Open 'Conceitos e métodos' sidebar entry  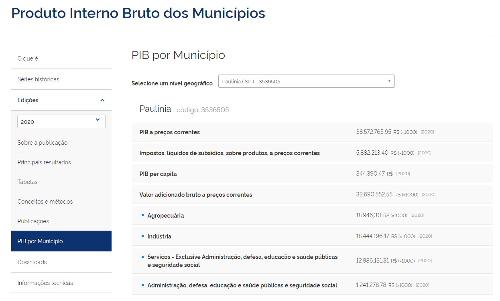(x=45, y=202)
